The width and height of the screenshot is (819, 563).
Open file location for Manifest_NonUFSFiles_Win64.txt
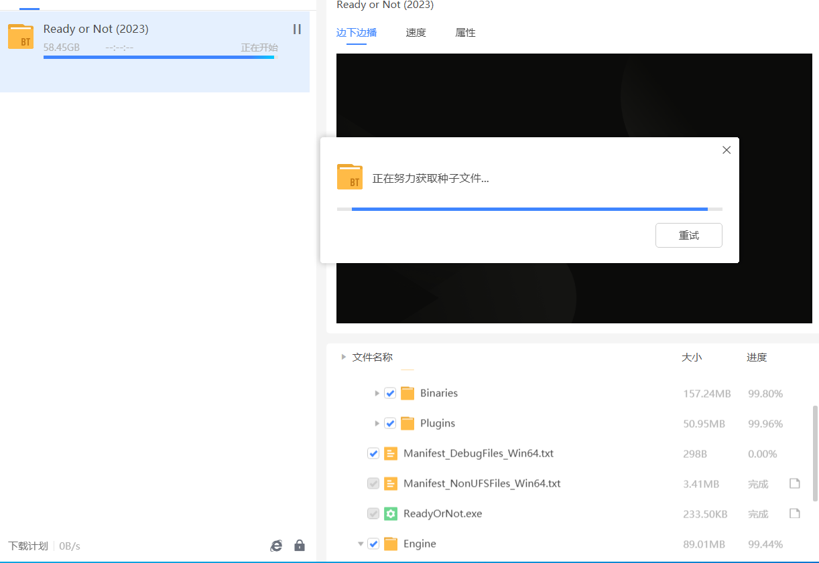[x=795, y=483]
